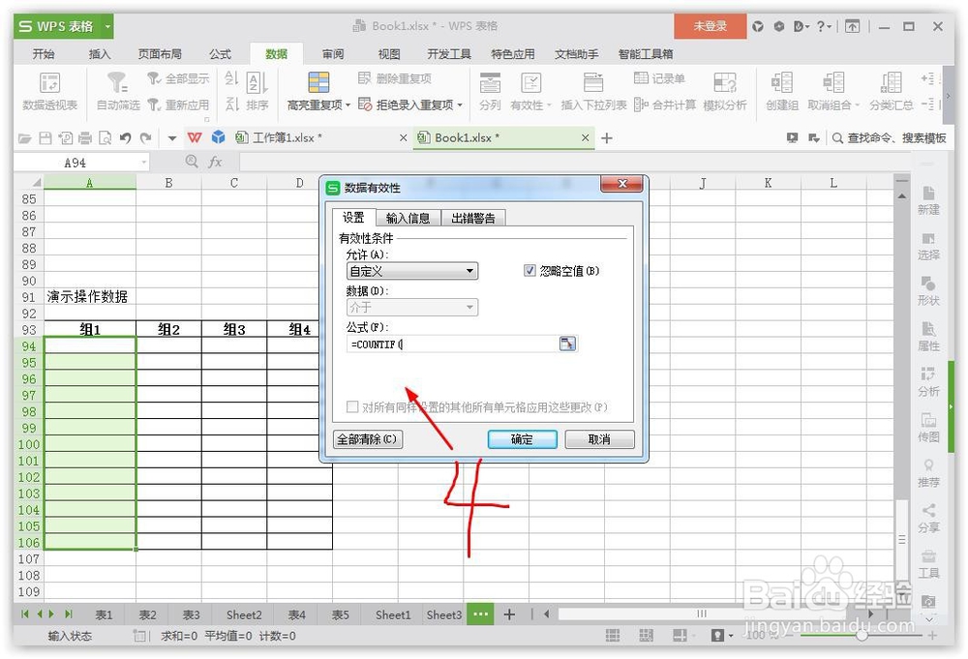The image size is (968, 659).
Task: Switch to Error Alert (出错警告) dialog tab
Action: pos(473,218)
